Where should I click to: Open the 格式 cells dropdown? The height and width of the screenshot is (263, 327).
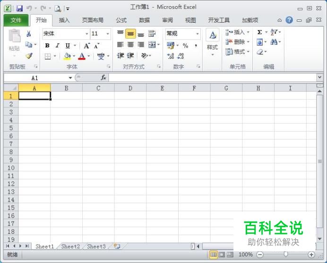(x=237, y=51)
